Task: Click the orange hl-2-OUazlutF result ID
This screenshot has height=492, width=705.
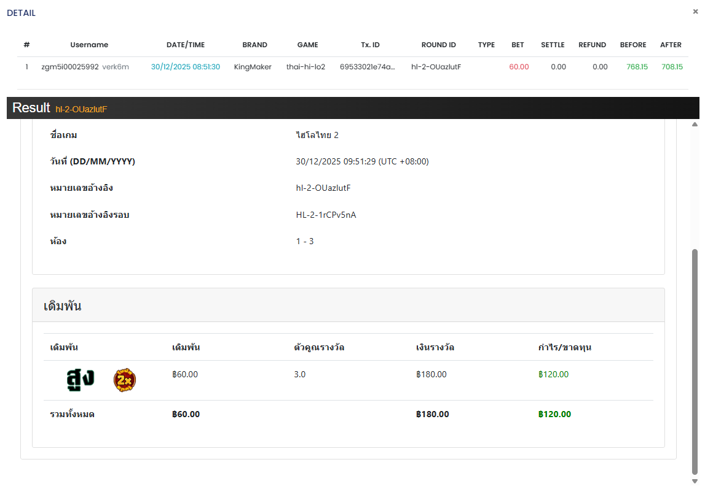Action: coord(81,109)
